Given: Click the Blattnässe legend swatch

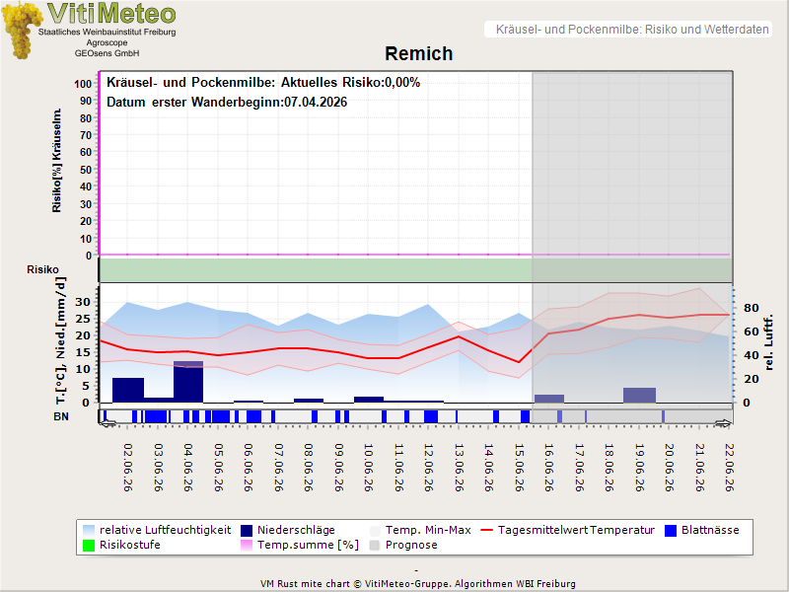Looking at the screenshot, I should 671,530.
